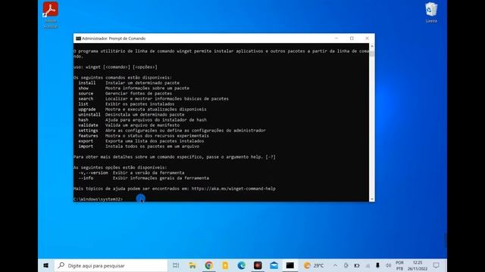Click the 'settings' command text
The image size is (485, 272).
click(x=88, y=131)
